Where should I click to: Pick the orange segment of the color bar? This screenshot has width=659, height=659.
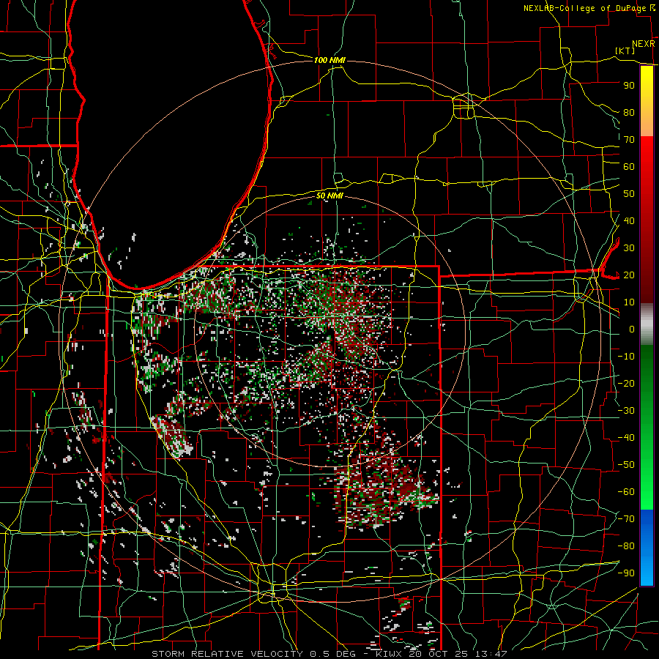647,123
